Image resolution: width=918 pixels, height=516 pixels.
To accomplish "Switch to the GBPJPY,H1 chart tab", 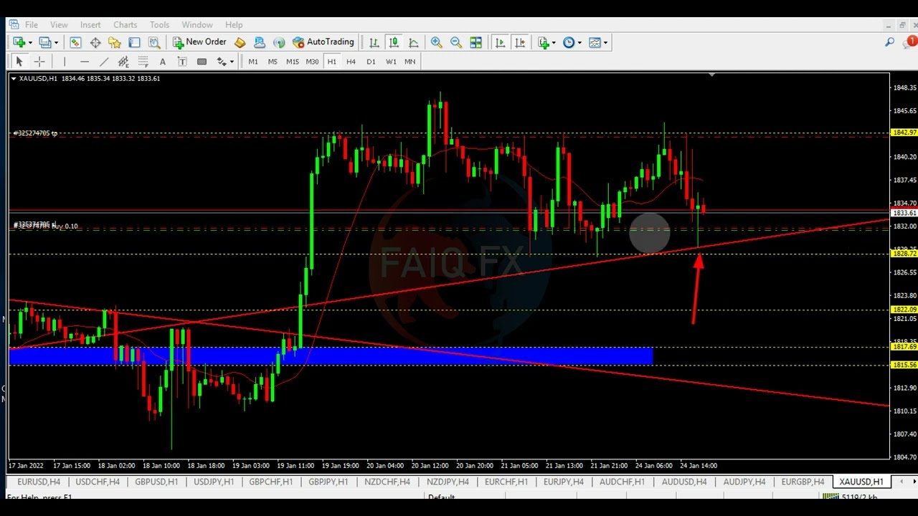I will (328, 482).
